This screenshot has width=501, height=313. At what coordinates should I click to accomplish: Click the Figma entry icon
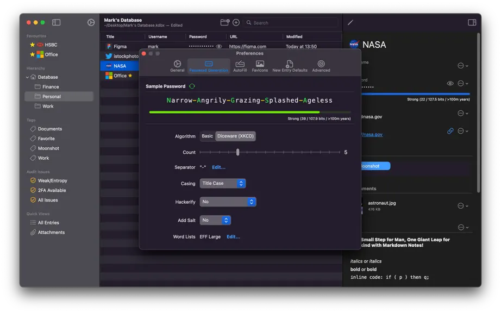tap(109, 47)
